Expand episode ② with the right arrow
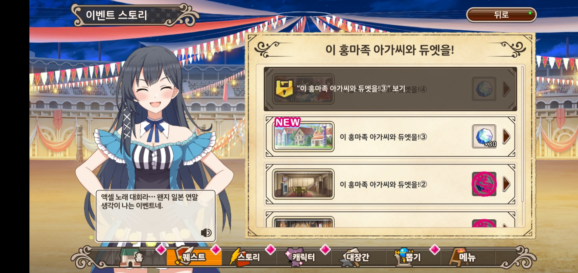Image resolution: width=578 pixels, height=273 pixels. [506, 184]
